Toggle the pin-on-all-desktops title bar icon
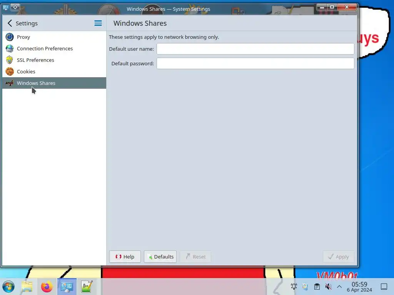Screen dimensions: 394x295 15,7
